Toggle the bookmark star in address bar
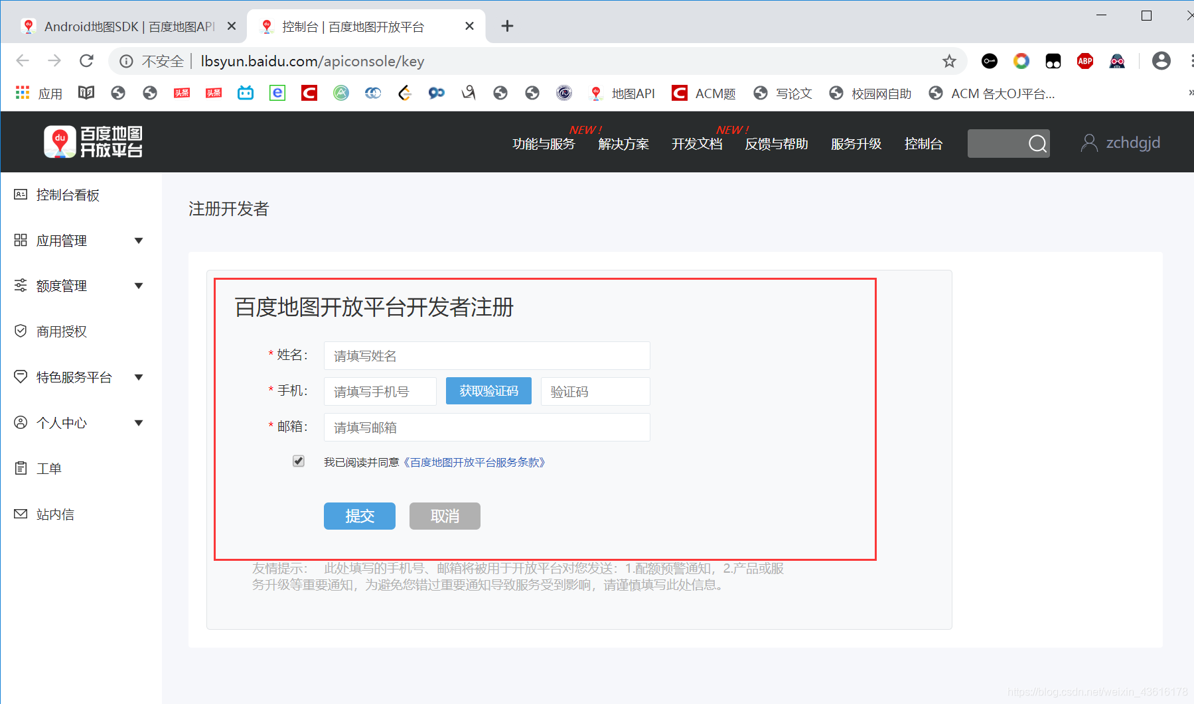 pos(949,61)
